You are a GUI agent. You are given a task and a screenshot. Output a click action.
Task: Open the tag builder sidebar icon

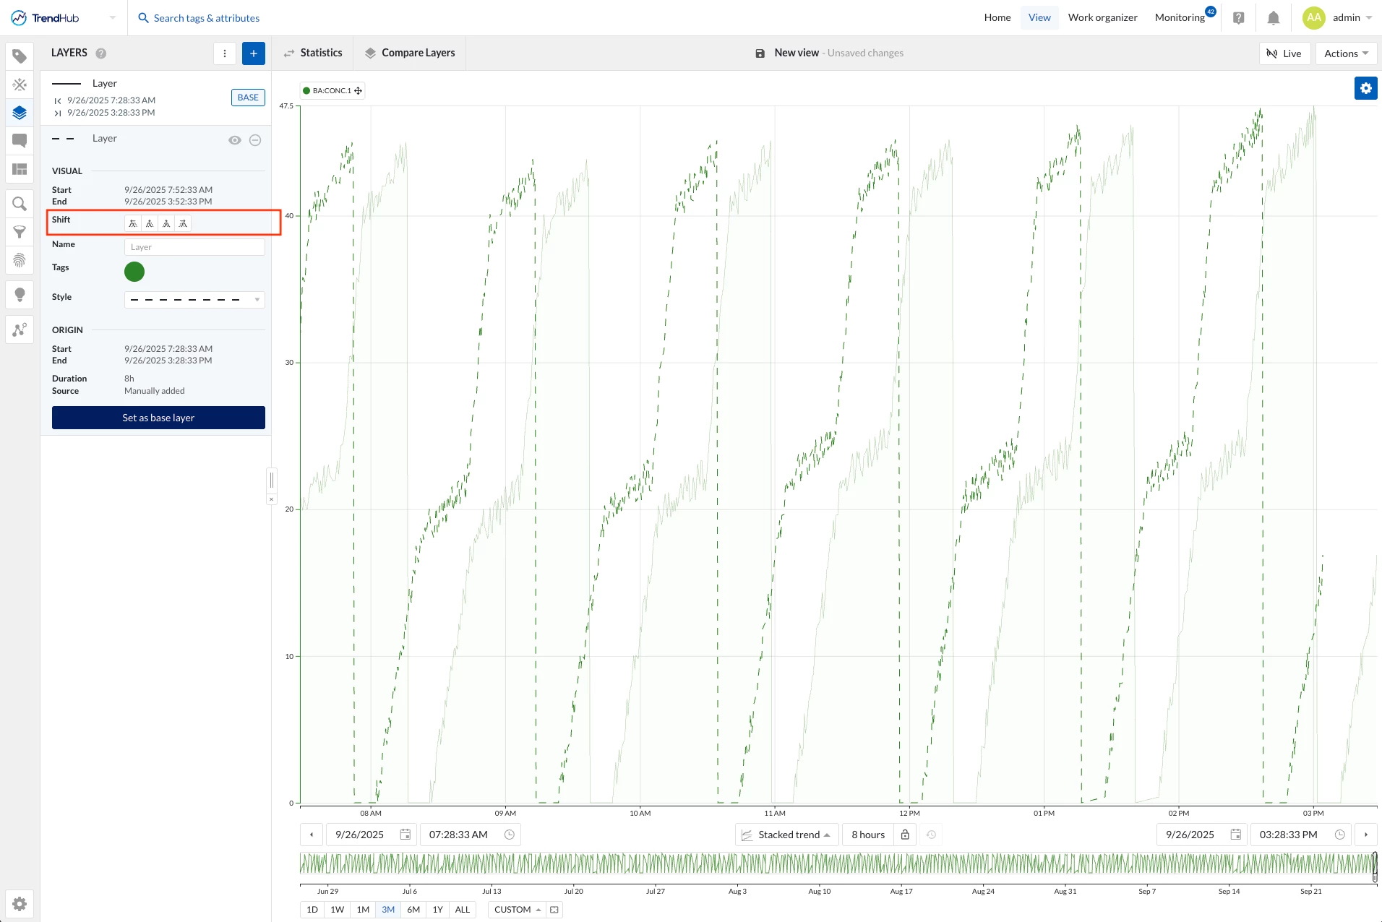pos(20,56)
